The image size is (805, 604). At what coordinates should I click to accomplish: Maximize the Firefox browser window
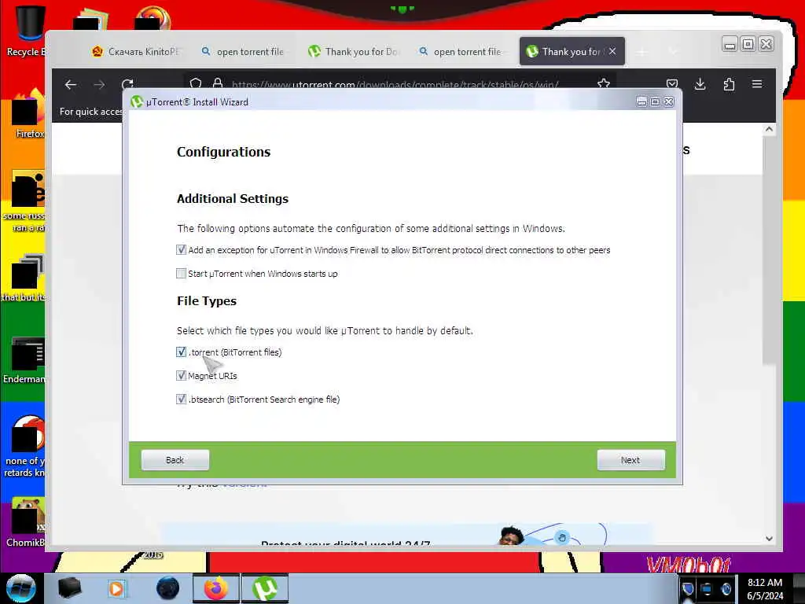pyautogui.click(x=748, y=45)
